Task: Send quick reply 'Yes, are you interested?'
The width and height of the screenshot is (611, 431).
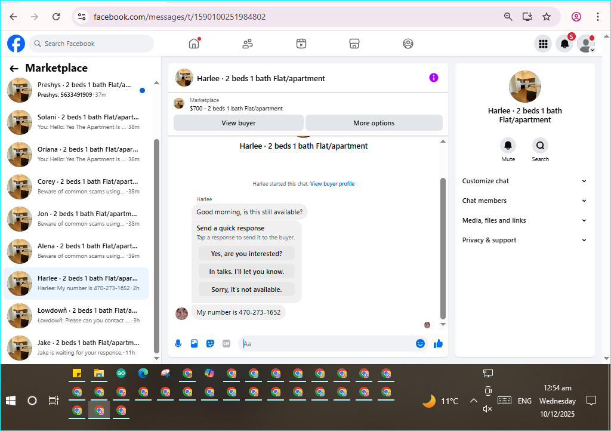Action: [x=246, y=254]
